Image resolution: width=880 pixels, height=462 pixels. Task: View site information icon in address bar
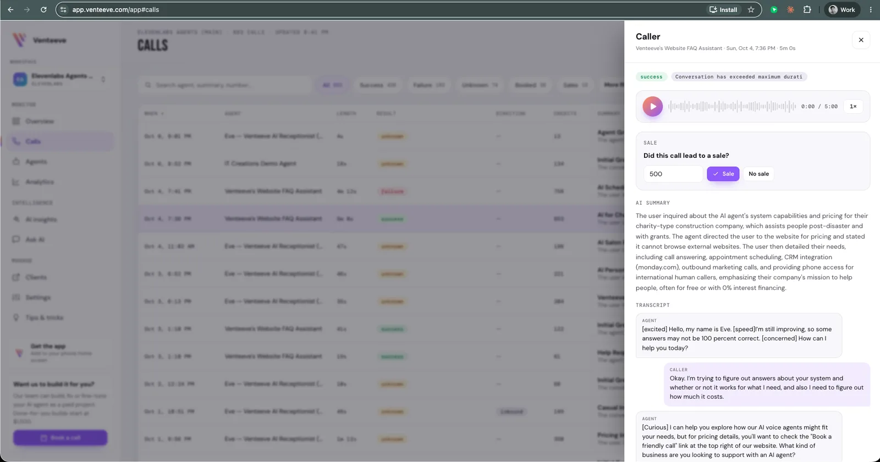click(x=63, y=9)
